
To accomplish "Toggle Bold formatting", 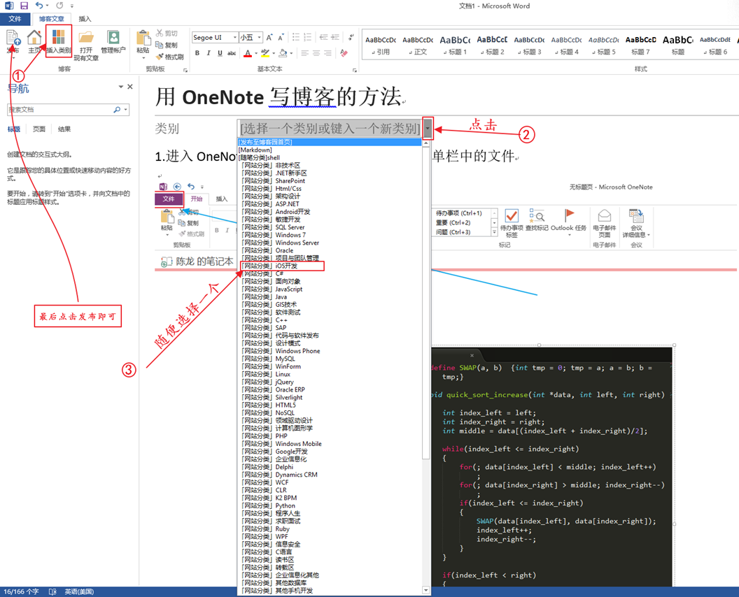I will [x=197, y=53].
